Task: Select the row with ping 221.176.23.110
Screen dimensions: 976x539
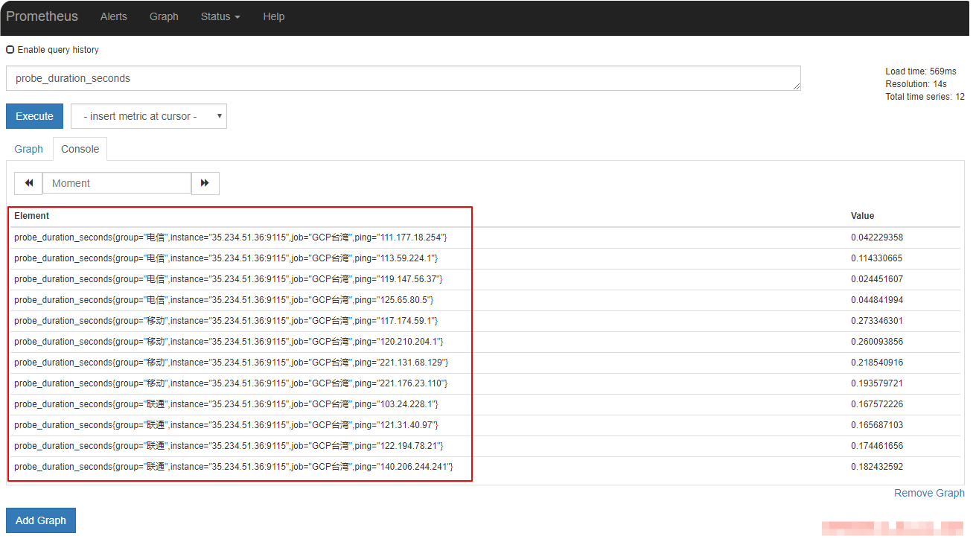Action: 485,383
